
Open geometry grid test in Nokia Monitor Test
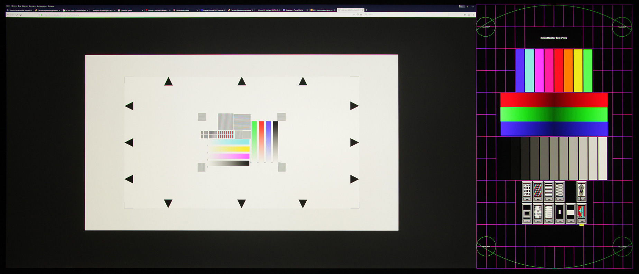[x=527, y=191]
